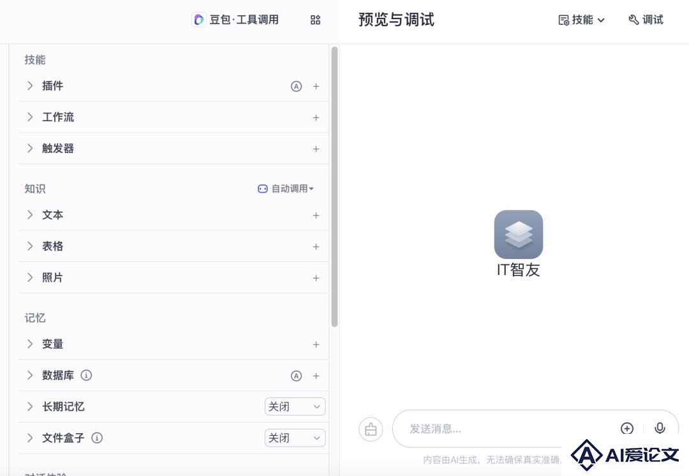Click the 知识 section label

click(35, 189)
